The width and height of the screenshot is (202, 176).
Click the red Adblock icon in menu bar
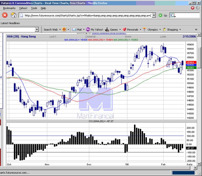(x=193, y=8)
